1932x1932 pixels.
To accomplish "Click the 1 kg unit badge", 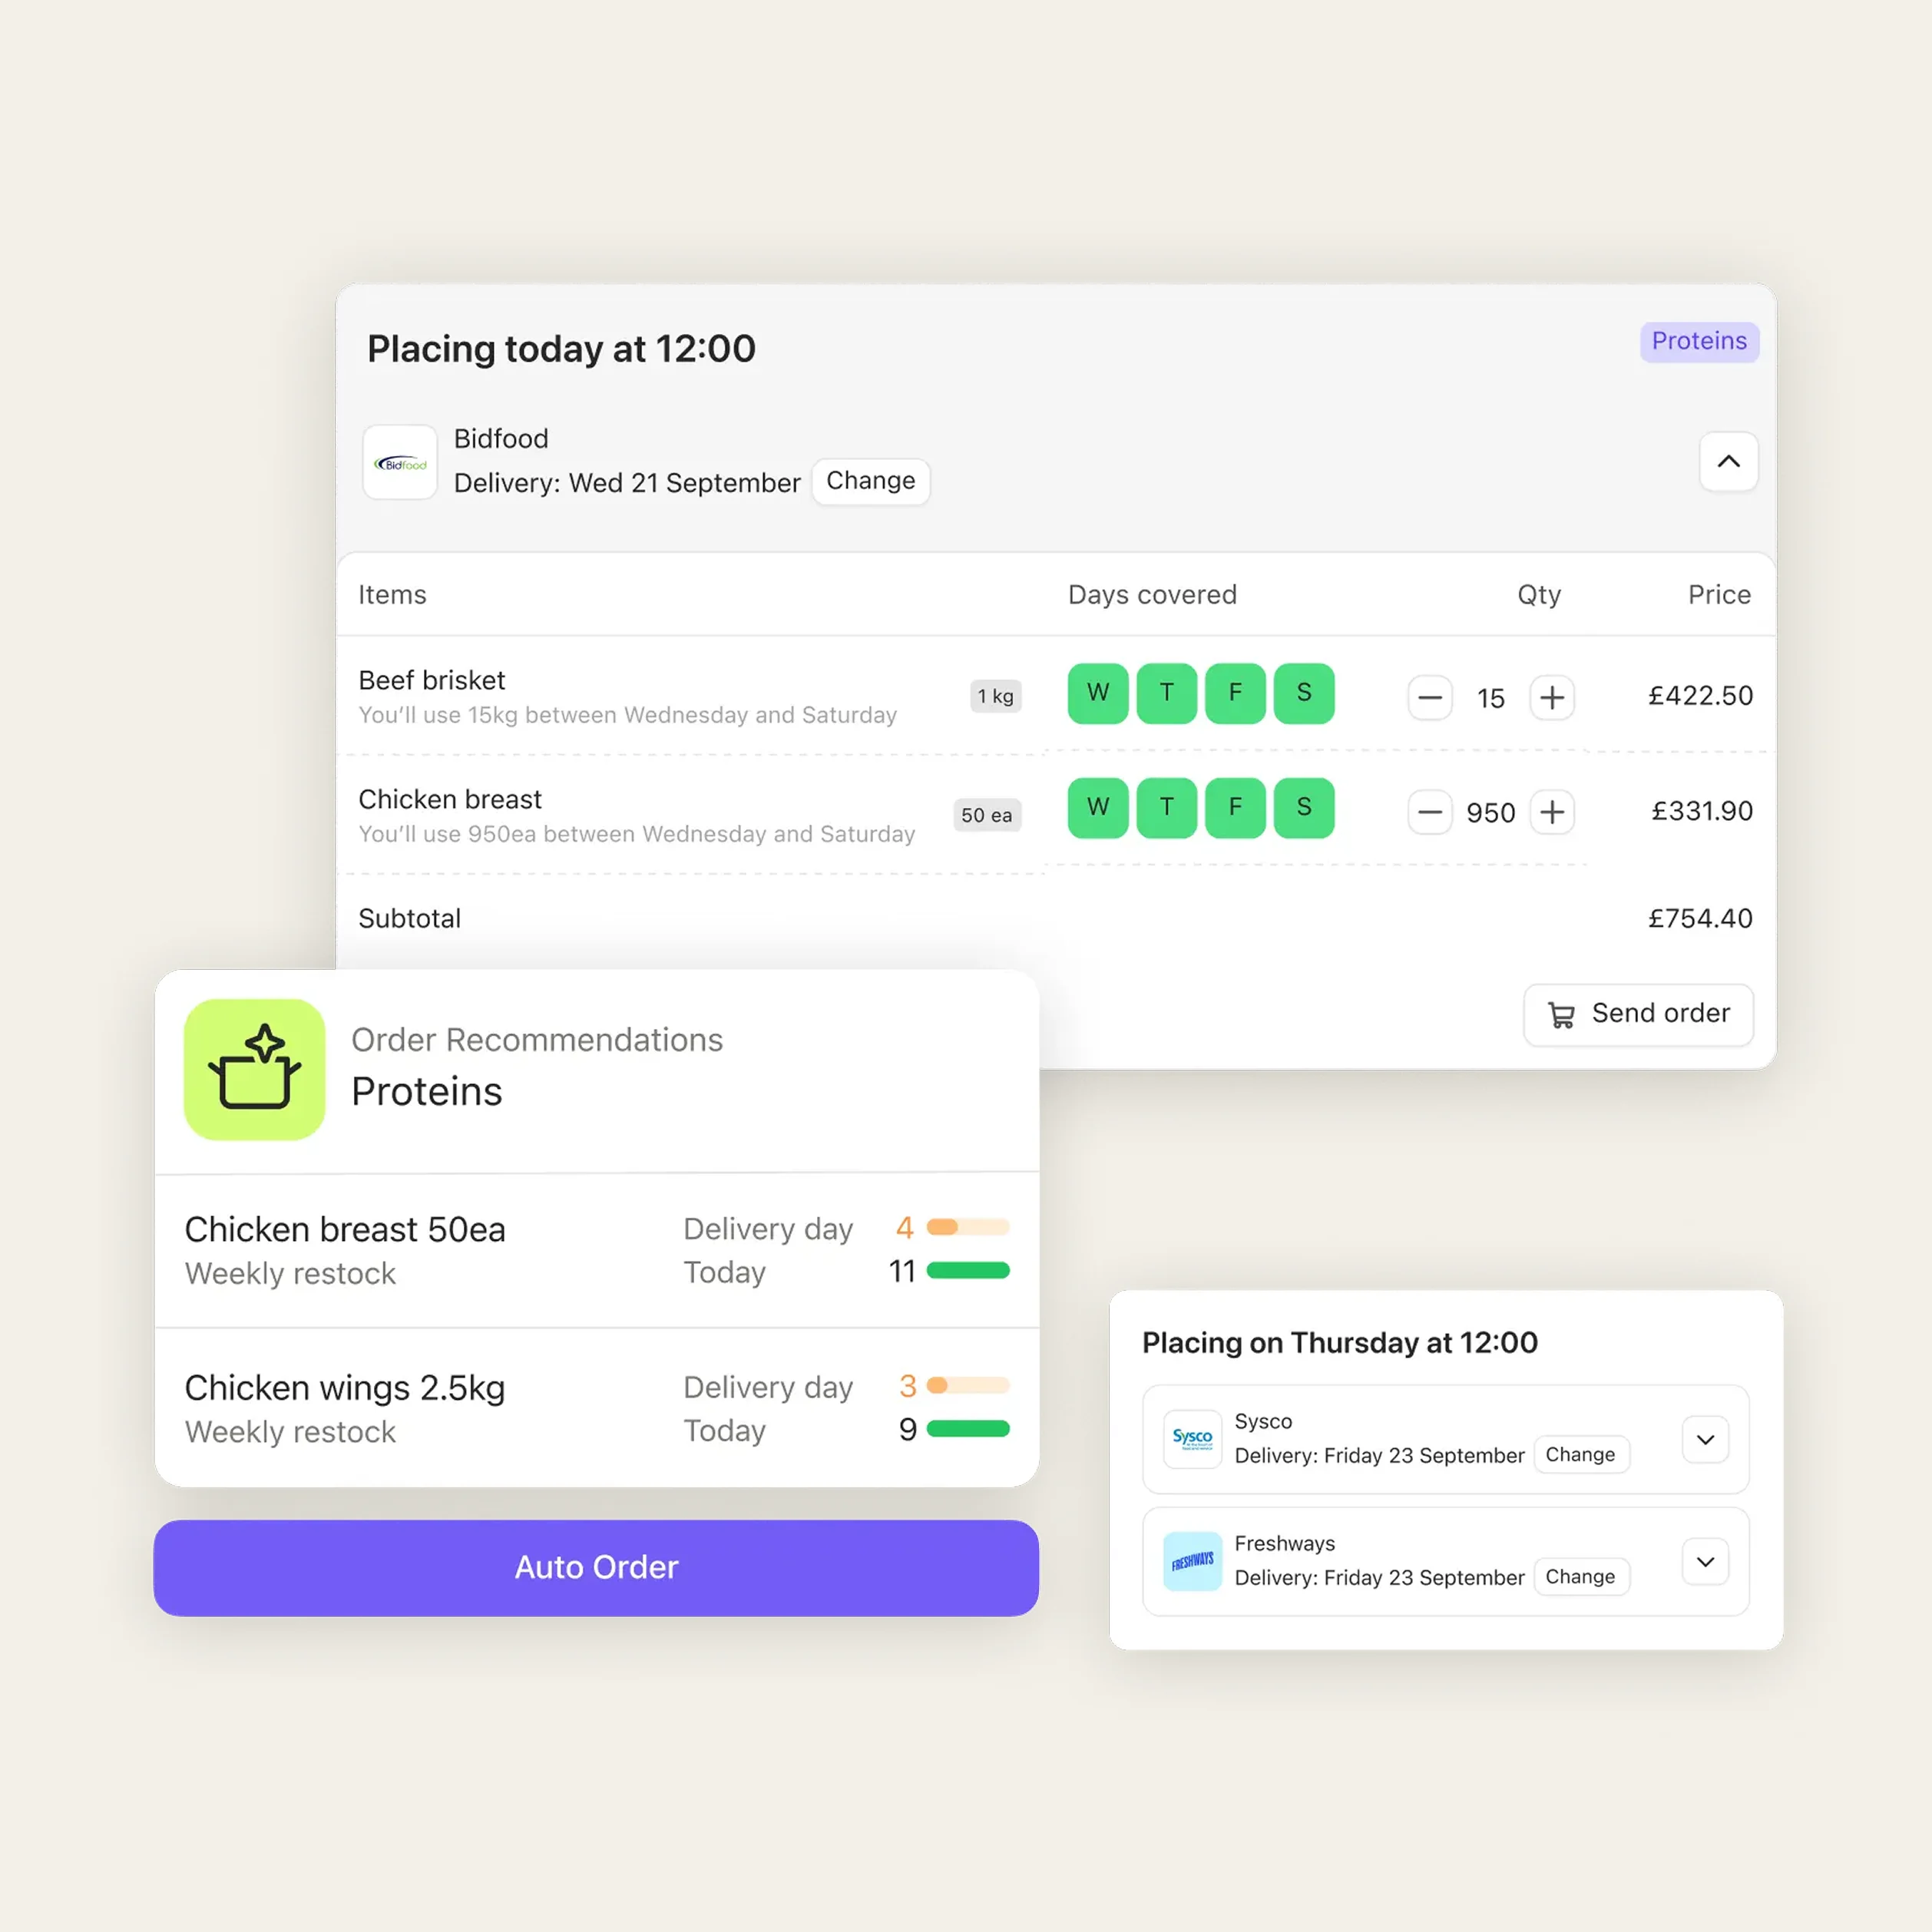I will coord(996,696).
